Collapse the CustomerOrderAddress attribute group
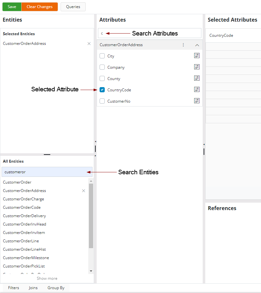The height and width of the screenshot is (293, 261). click(197, 45)
